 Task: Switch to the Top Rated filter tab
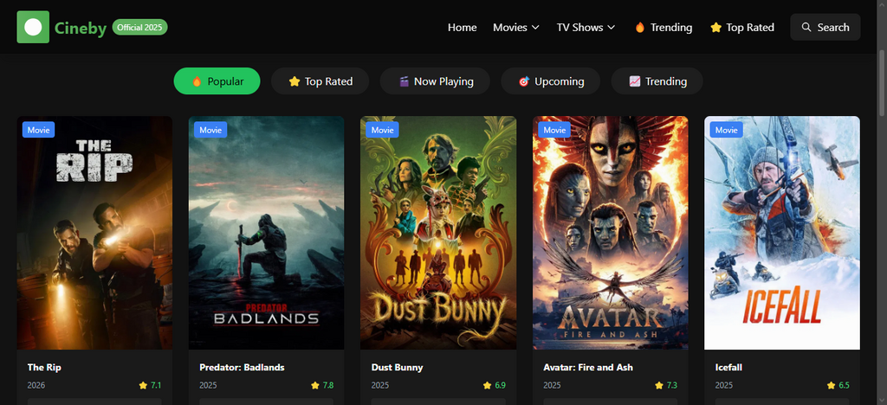320,81
